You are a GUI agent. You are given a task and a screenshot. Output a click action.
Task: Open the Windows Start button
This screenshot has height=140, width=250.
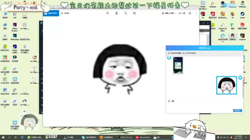click(x=3, y=137)
